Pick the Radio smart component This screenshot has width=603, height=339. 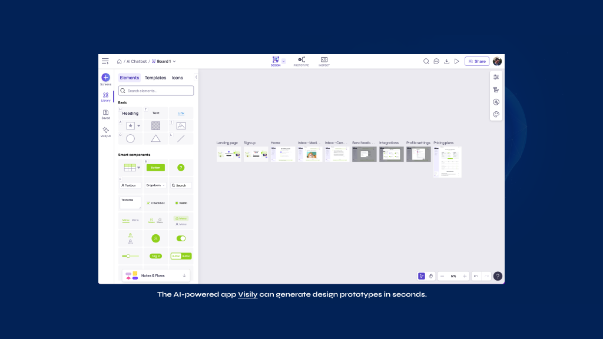pyautogui.click(x=181, y=202)
